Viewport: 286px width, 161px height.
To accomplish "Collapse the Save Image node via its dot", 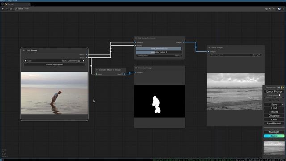I will (209, 47).
